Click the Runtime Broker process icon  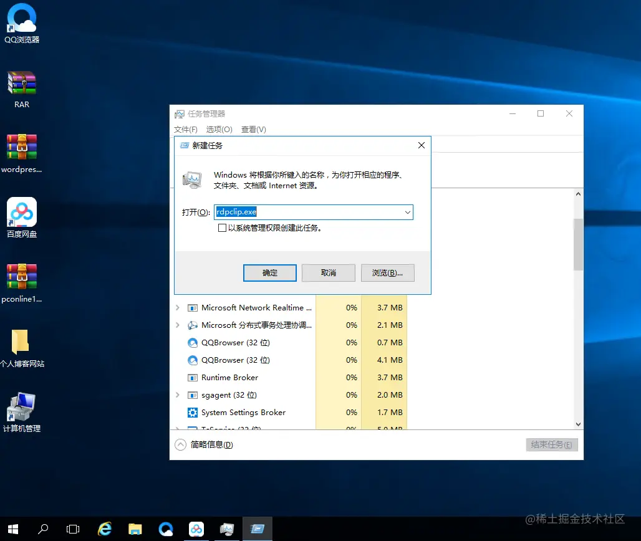pos(193,378)
